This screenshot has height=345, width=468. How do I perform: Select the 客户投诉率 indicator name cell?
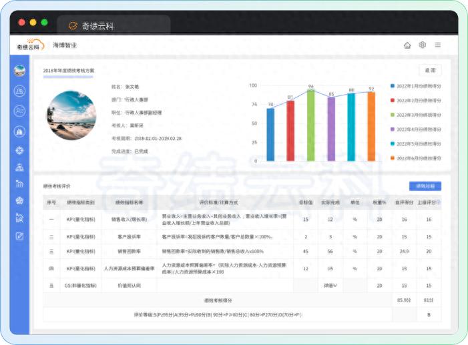click(x=129, y=237)
